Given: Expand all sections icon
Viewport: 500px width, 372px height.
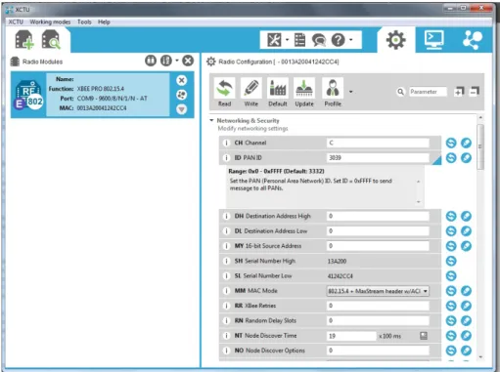Looking at the screenshot, I should (459, 92).
